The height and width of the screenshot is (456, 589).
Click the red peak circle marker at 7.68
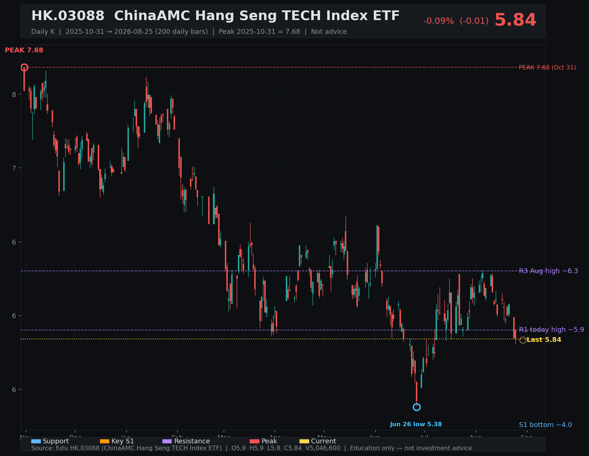pos(24,67)
